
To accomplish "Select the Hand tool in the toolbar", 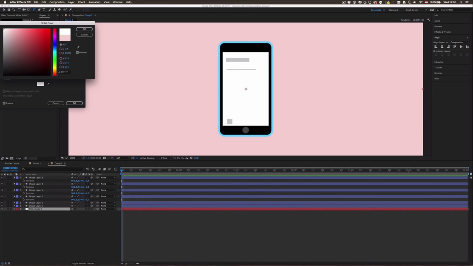I will (9, 10).
